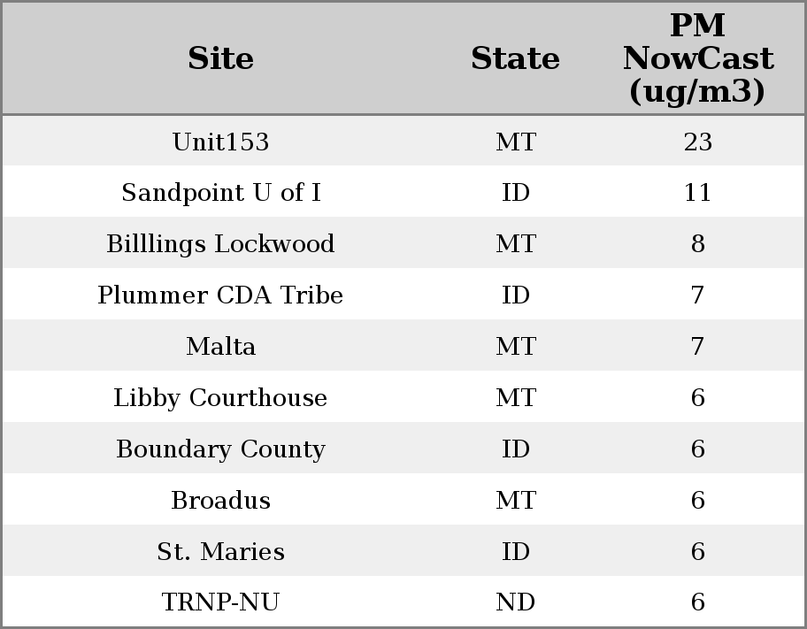Click the State column header
This screenshot has width=807, height=629.
(x=515, y=59)
